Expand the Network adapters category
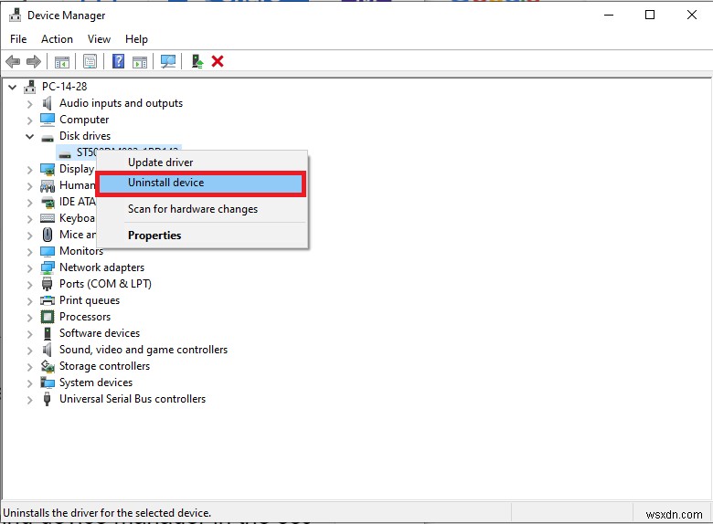 [29, 268]
